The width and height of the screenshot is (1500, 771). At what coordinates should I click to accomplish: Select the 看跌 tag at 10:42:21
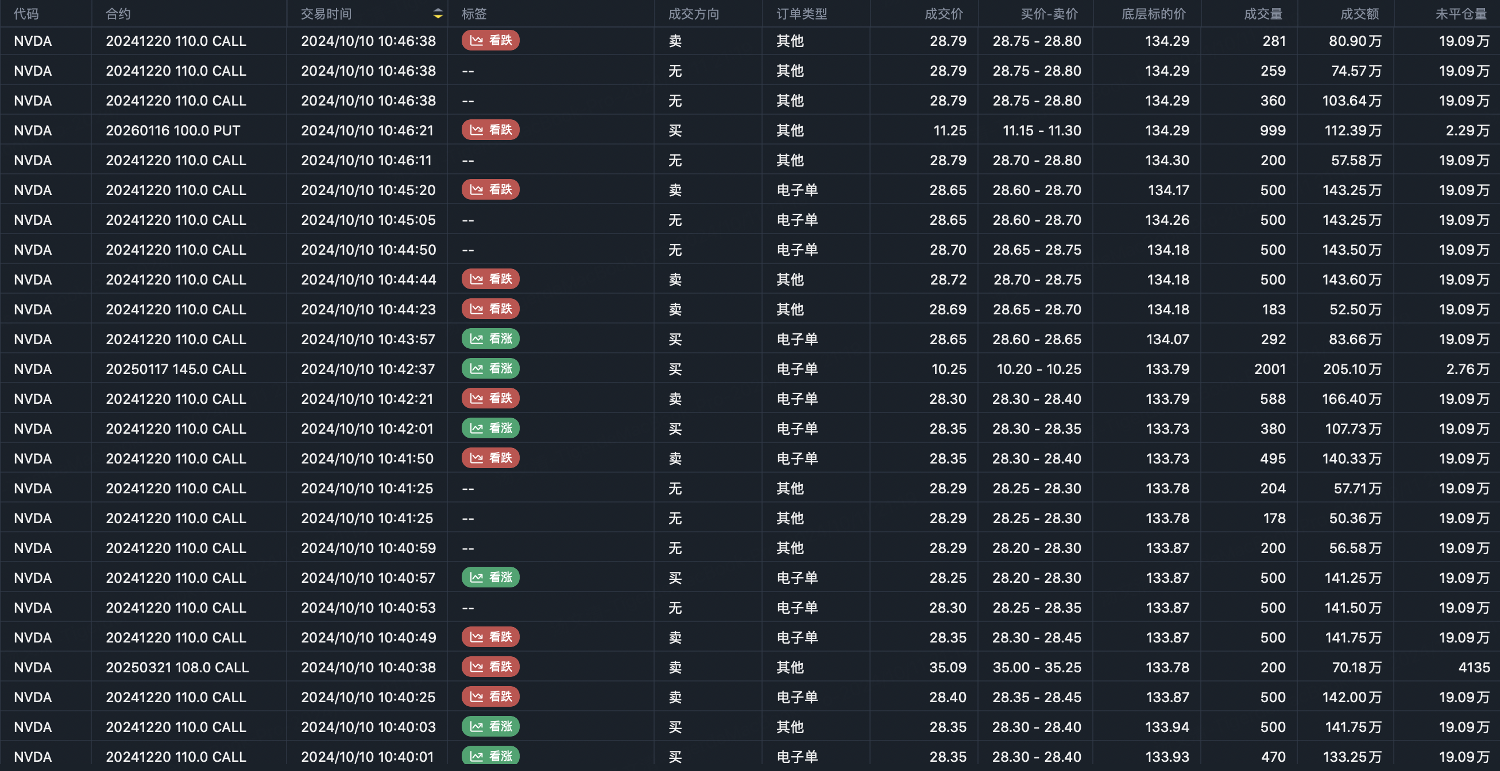490,399
